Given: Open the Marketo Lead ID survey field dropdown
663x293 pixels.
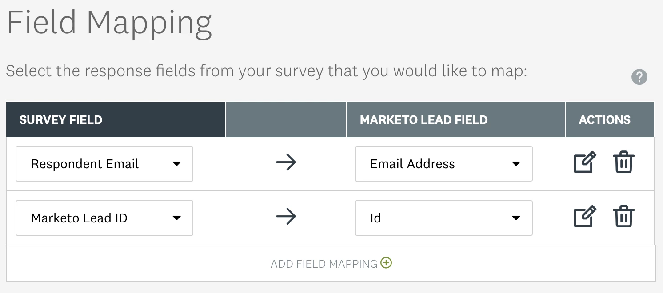Looking at the screenshot, I should tap(104, 218).
